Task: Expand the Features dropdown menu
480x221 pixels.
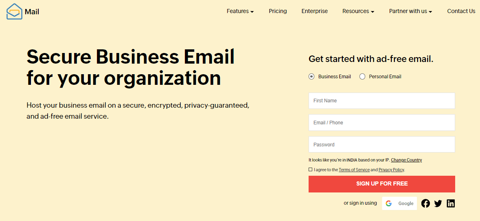Action: (x=240, y=11)
